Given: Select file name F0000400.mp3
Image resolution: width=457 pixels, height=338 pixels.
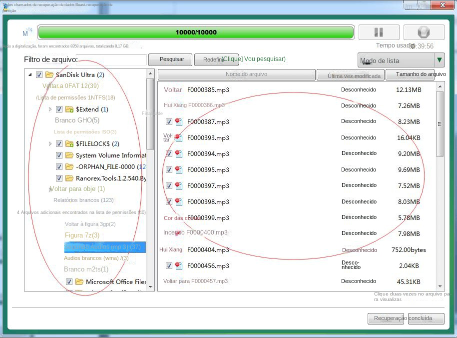Looking at the screenshot, I should coord(207,232).
